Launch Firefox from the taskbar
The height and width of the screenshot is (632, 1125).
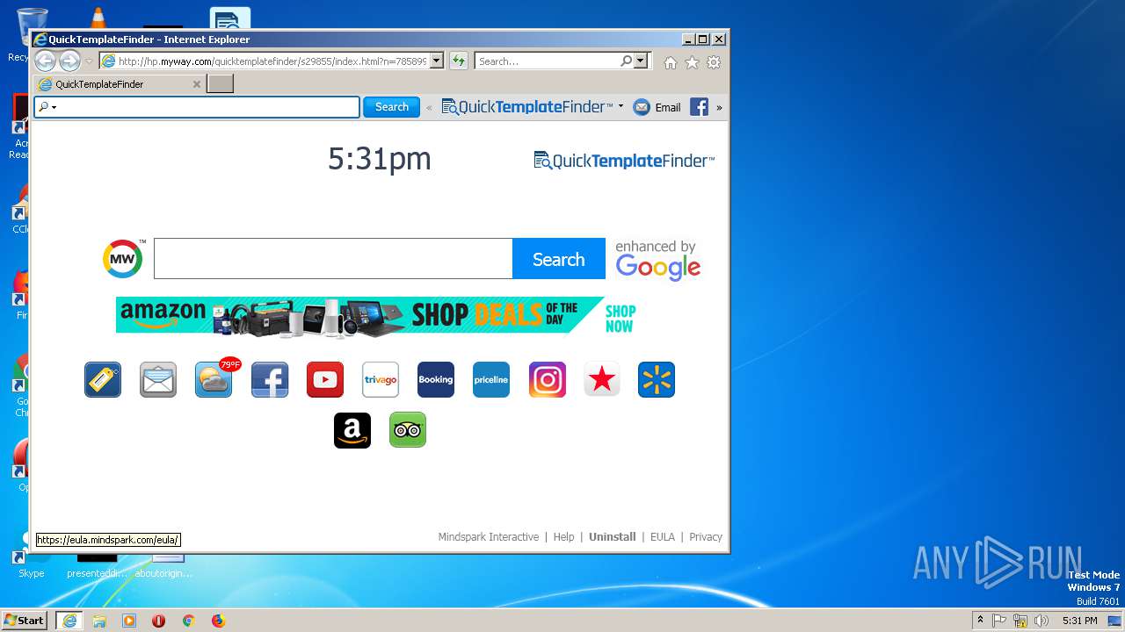coord(218,621)
